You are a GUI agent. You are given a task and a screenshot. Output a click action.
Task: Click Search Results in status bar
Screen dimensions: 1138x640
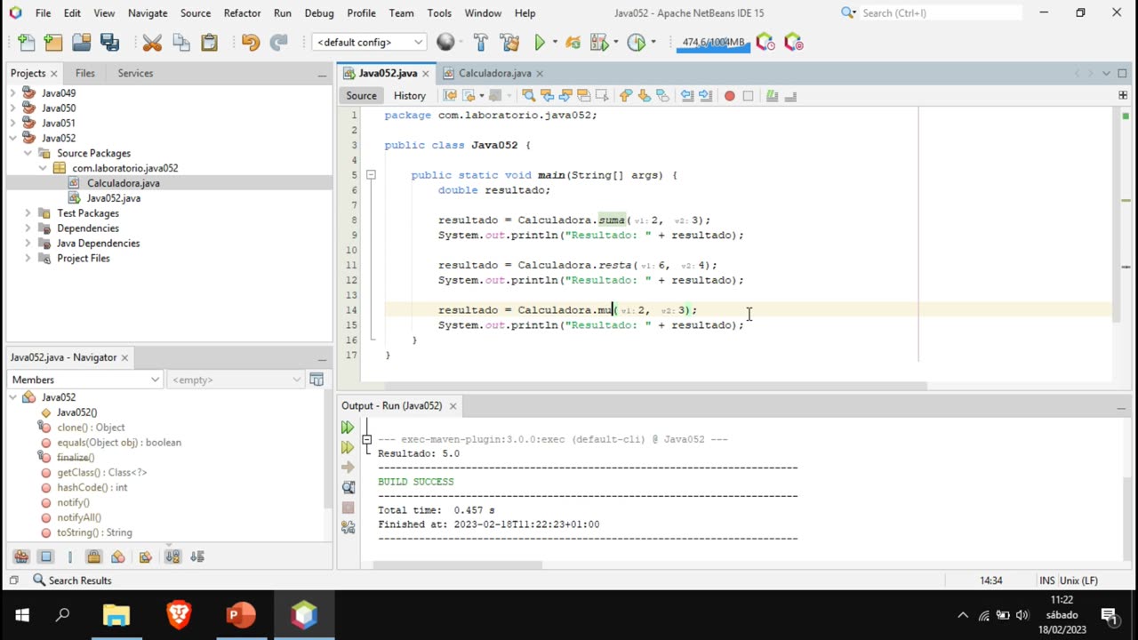[x=72, y=580]
